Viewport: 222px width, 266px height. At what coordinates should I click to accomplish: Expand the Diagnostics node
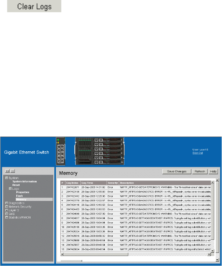[x=6, y=203]
